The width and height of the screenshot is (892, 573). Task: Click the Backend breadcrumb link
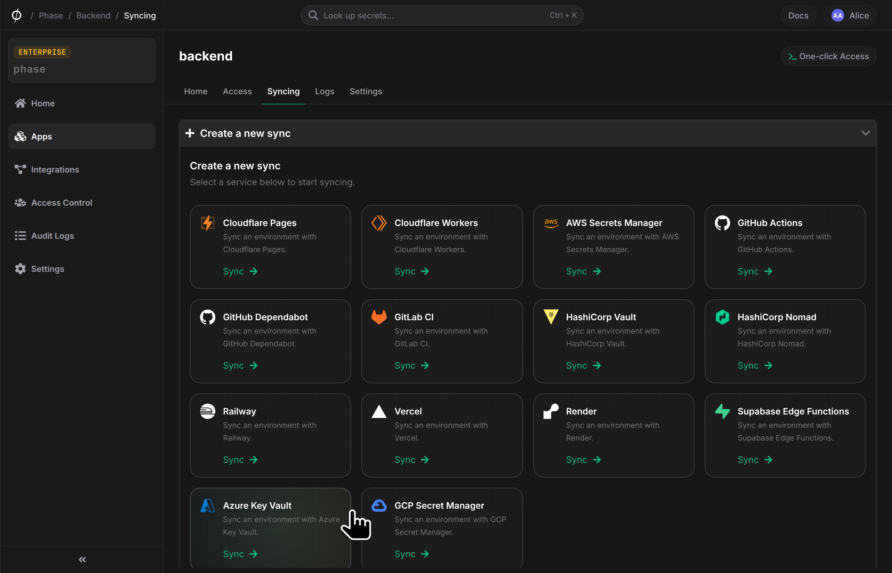coord(93,15)
